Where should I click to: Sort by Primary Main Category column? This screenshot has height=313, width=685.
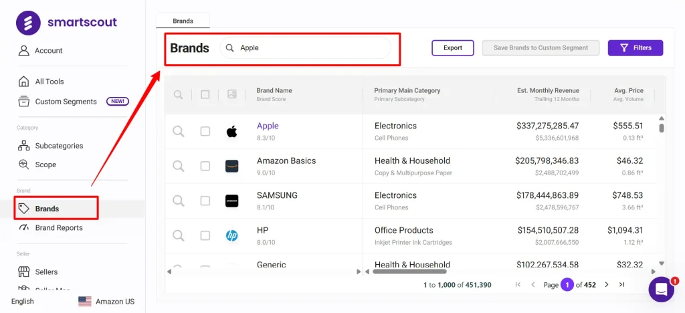pos(407,90)
